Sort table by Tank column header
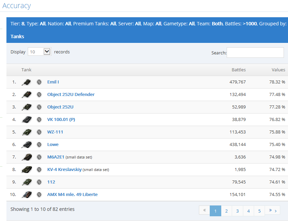The width and height of the screenshot is (288, 221). (26, 70)
